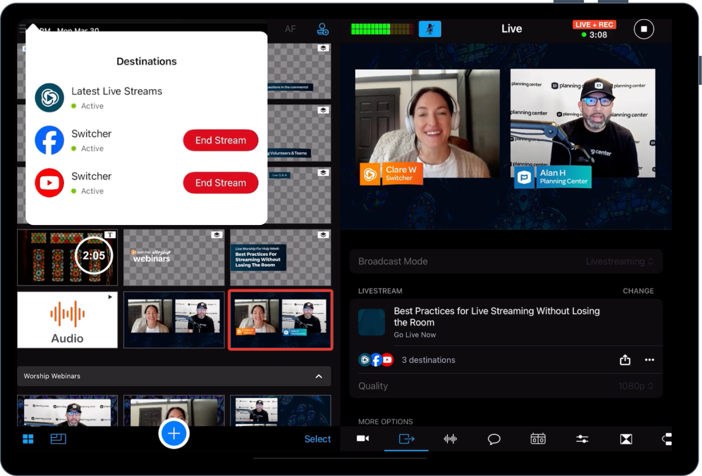Click CHANGE next to Livestream
702x476 pixels.
point(638,291)
